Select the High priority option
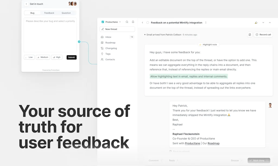 pos(57,57)
